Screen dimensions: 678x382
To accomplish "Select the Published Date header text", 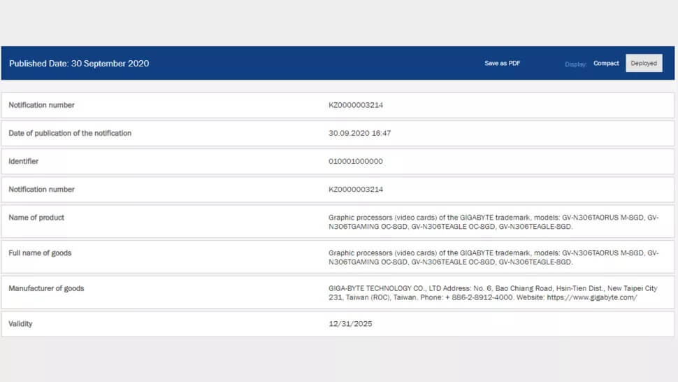I will coord(79,64).
